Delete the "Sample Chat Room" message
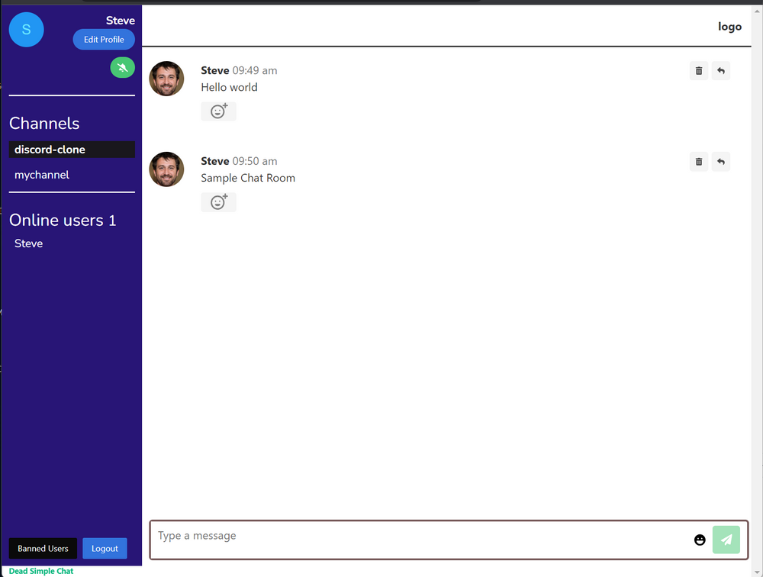The width and height of the screenshot is (763, 577). 699,161
